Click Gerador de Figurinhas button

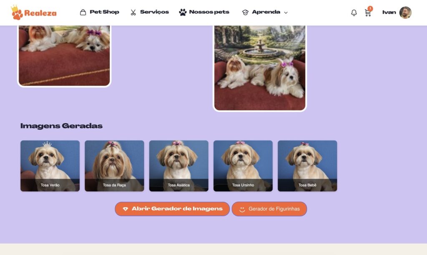(x=269, y=209)
